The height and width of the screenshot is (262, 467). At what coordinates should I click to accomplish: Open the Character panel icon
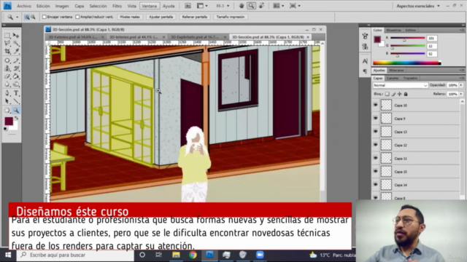coord(365,61)
